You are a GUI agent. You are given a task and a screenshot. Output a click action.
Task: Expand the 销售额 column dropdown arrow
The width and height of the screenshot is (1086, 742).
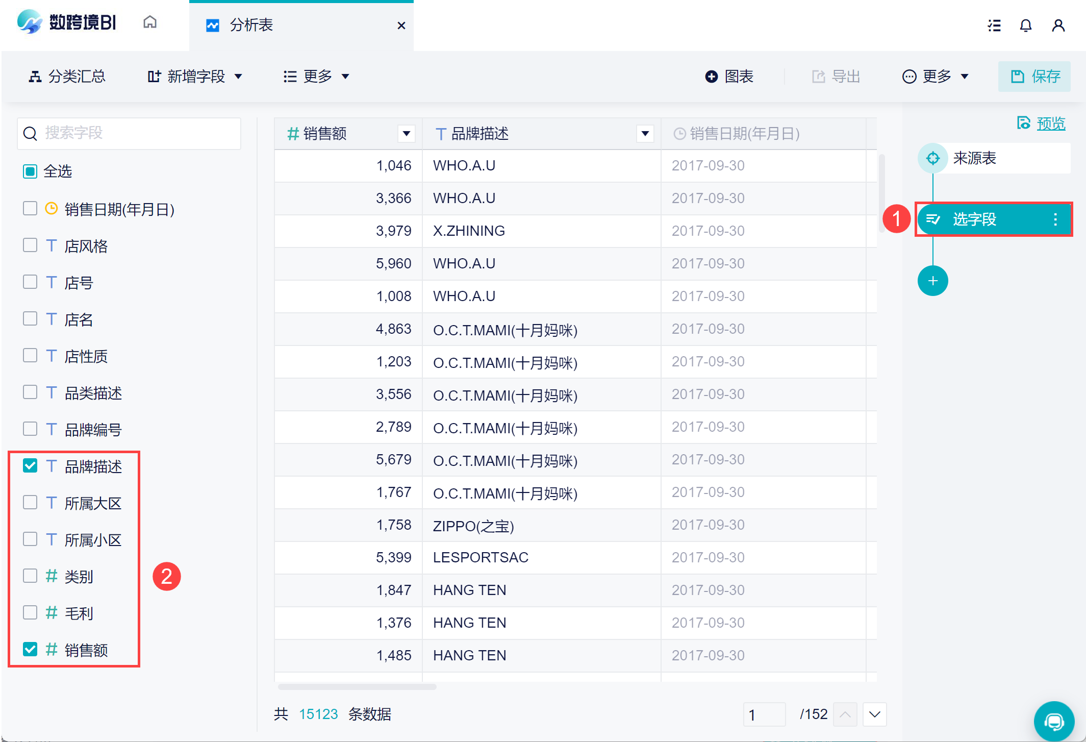(x=406, y=134)
